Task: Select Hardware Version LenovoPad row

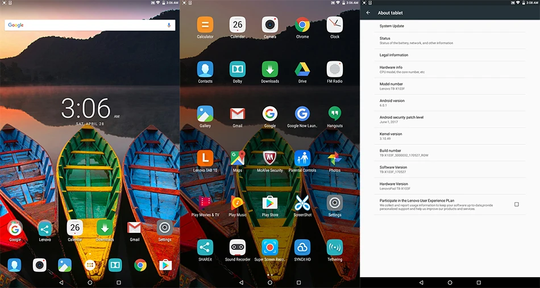Action: (x=450, y=186)
